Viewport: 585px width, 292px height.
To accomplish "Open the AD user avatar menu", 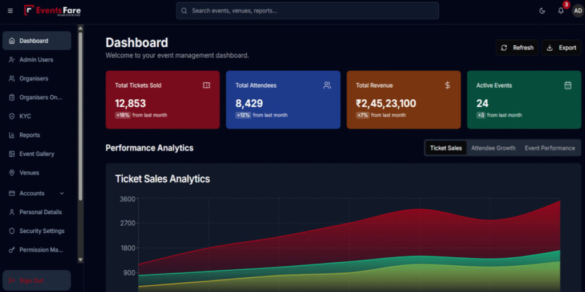I will [577, 11].
